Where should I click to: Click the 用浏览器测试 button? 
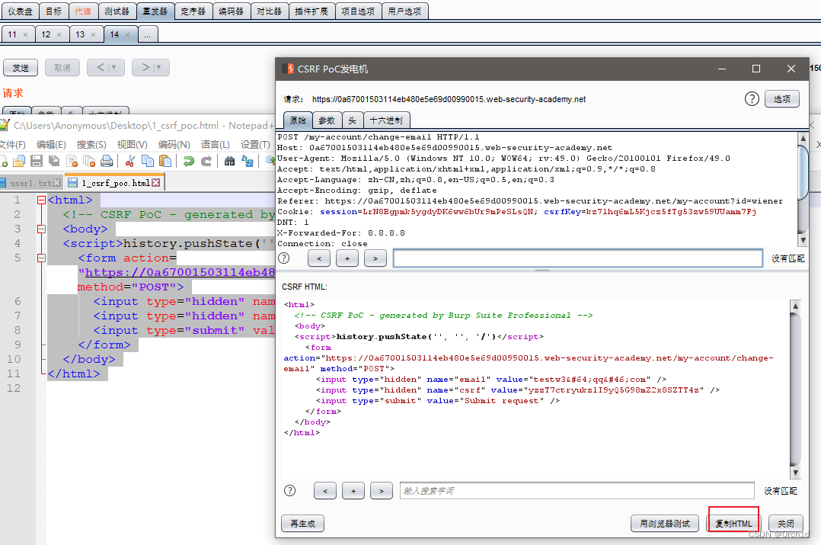point(665,524)
